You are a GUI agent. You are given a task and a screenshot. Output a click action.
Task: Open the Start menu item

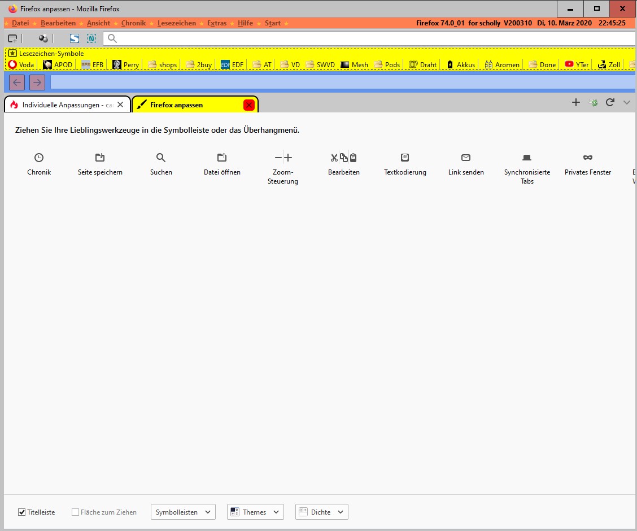[x=273, y=23]
